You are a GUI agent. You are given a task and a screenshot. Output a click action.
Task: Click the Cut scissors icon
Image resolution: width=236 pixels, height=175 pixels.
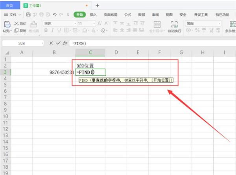coord(17,24)
